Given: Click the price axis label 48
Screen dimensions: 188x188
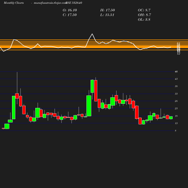Looking at the screenshot, I should pos(176,72).
